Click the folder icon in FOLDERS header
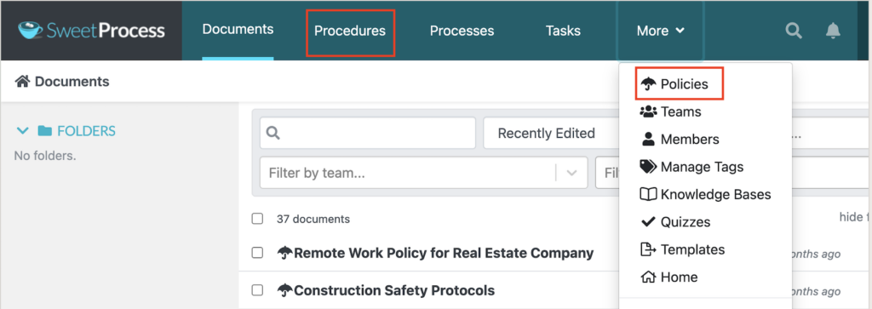872x309 pixels. click(x=44, y=131)
